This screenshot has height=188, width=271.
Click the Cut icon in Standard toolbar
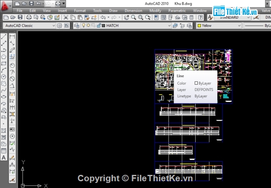[66, 17]
